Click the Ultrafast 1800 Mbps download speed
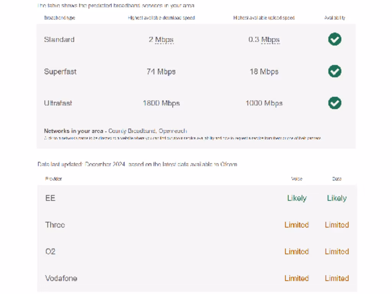Screen dimensions: 392x294 (161, 103)
